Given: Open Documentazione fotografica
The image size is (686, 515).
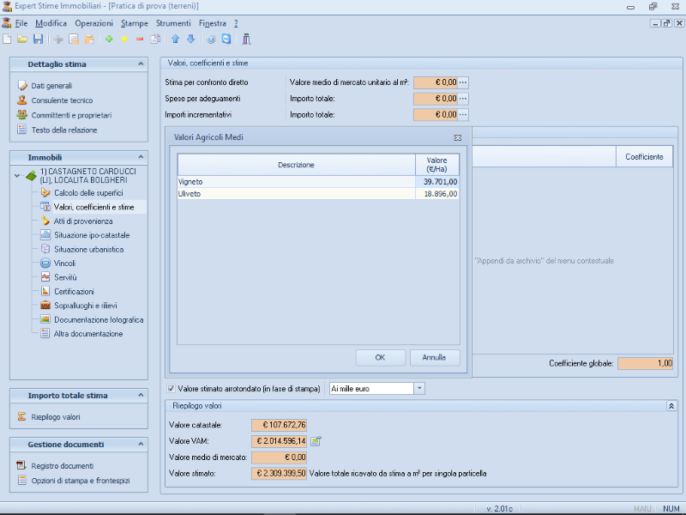Looking at the screenshot, I should 99,319.
